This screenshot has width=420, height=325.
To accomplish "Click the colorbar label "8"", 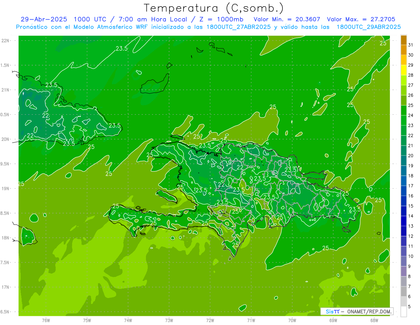I will tap(409, 276).
